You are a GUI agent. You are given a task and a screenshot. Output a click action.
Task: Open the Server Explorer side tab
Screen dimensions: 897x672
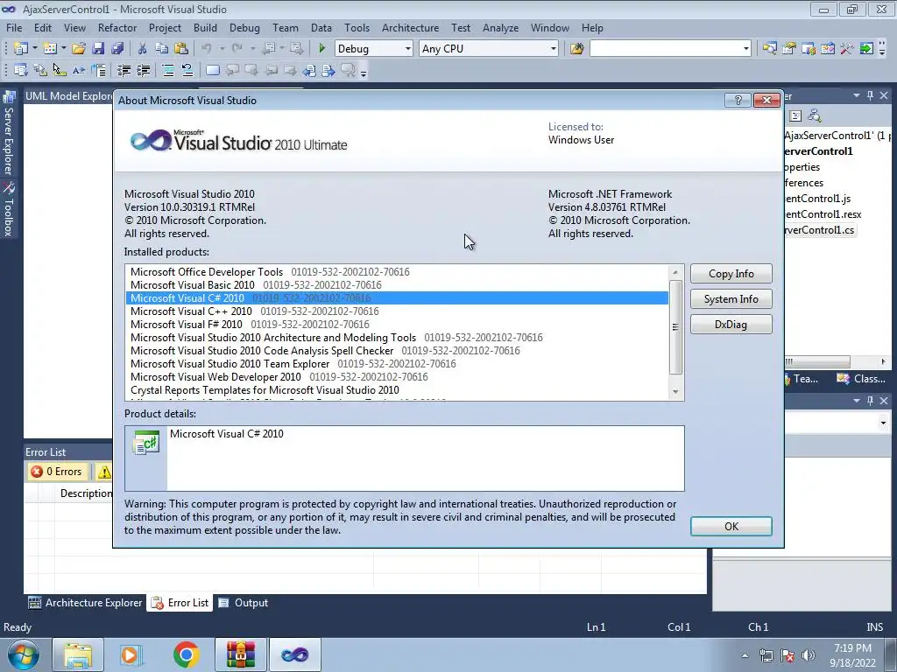(9, 134)
